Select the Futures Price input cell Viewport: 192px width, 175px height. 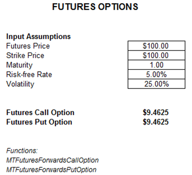click(x=156, y=46)
